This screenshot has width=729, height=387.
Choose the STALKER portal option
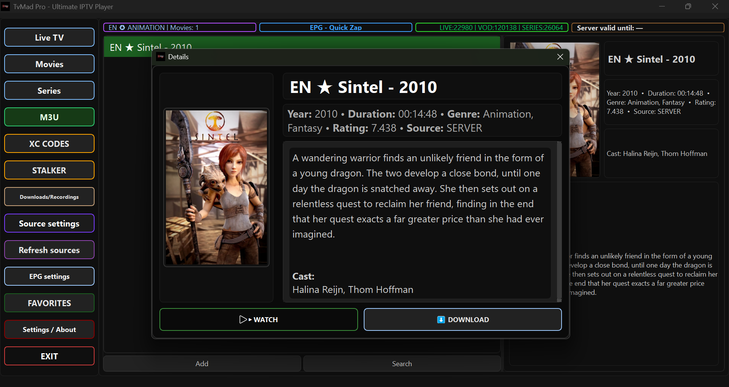pos(49,170)
